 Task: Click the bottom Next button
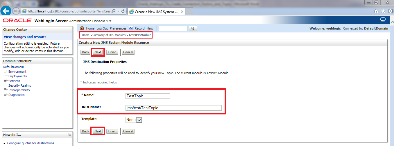click(x=98, y=131)
